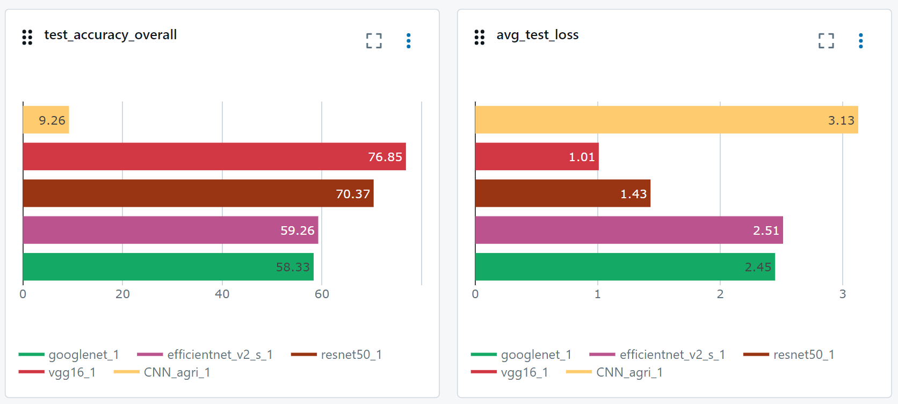
Task: Click avg_test_loss chart drag handle
Action: [x=480, y=37]
